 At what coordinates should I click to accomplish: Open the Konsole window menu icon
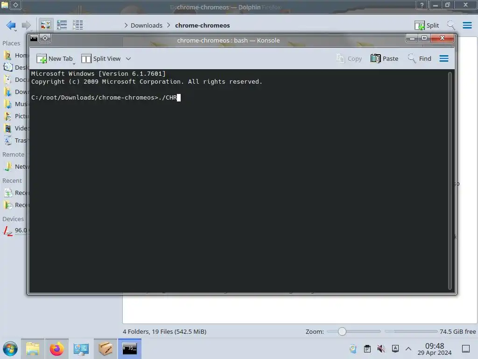click(34, 38)
